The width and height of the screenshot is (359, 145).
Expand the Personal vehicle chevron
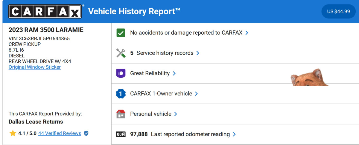[176, 114]
